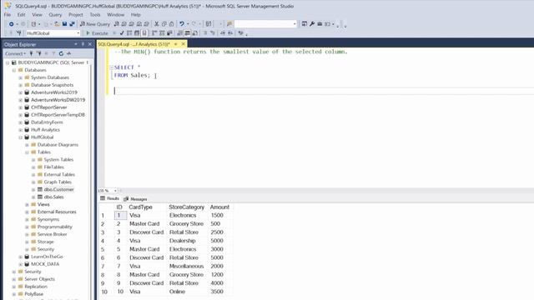The width and height of the screenshot is (534, 300).
Task: Collapse the HuffGlobal database node
Action: click(20, 137)
